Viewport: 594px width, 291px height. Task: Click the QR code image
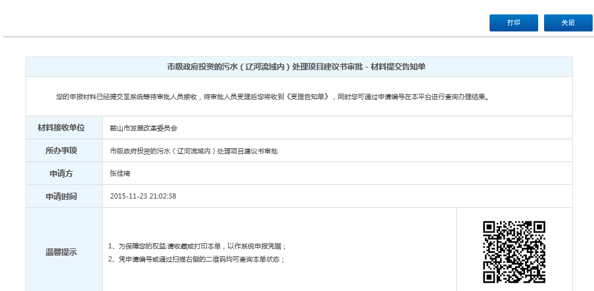[x=514, y=252]
